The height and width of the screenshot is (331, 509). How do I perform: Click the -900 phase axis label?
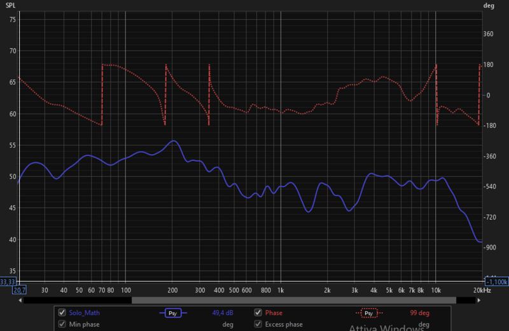490,247
